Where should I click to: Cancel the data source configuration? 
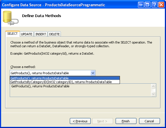pos(149,121)
